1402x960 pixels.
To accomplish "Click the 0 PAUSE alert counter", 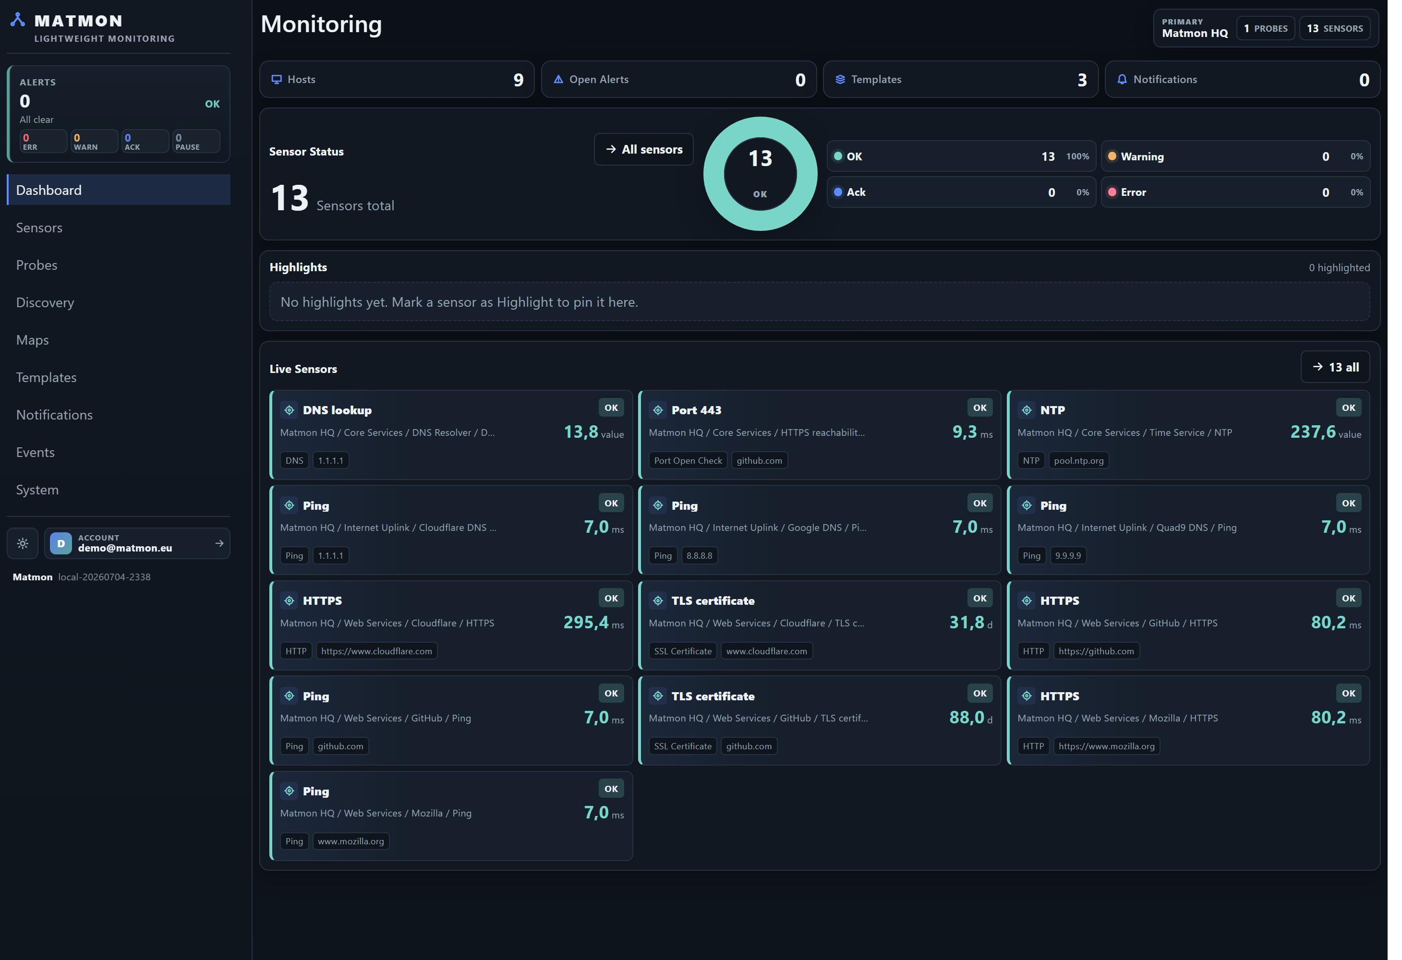I will click(x=196, y=141).
